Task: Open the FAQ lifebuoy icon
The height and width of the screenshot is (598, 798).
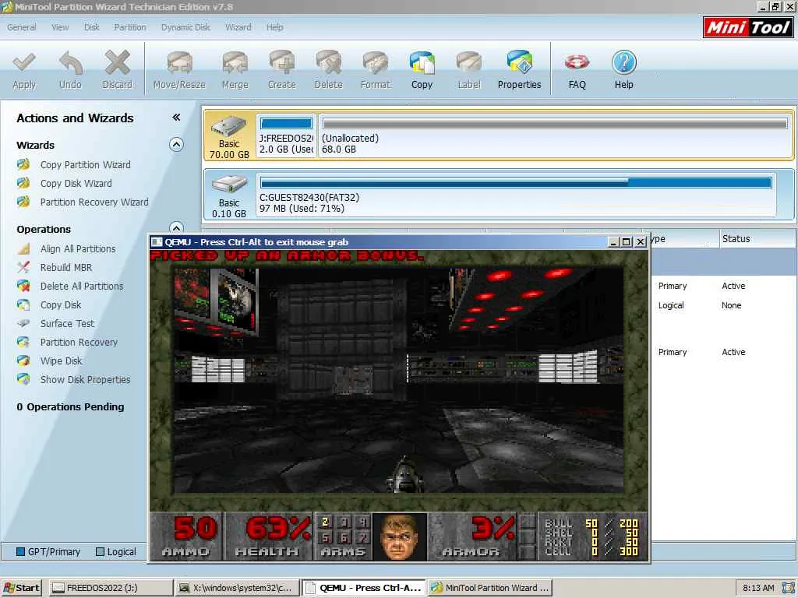Action: tap(577, 62)
